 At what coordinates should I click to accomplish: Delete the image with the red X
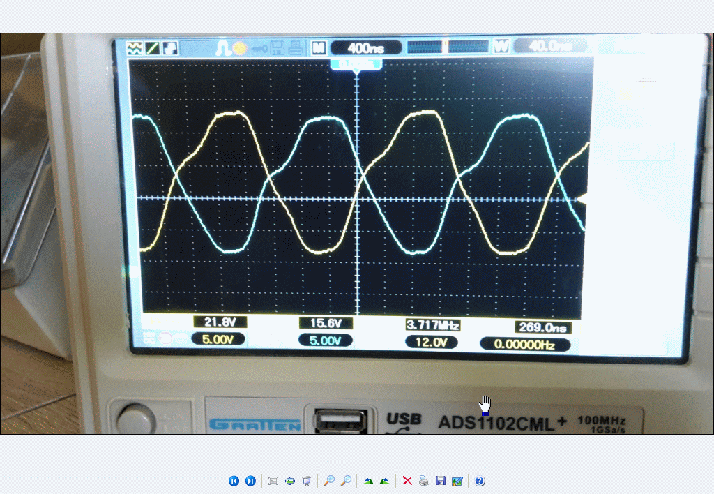click(x=407, y=481)
